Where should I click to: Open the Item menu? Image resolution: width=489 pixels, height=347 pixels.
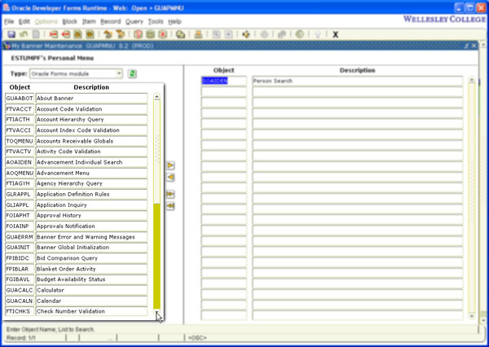(x=89, y=21)
